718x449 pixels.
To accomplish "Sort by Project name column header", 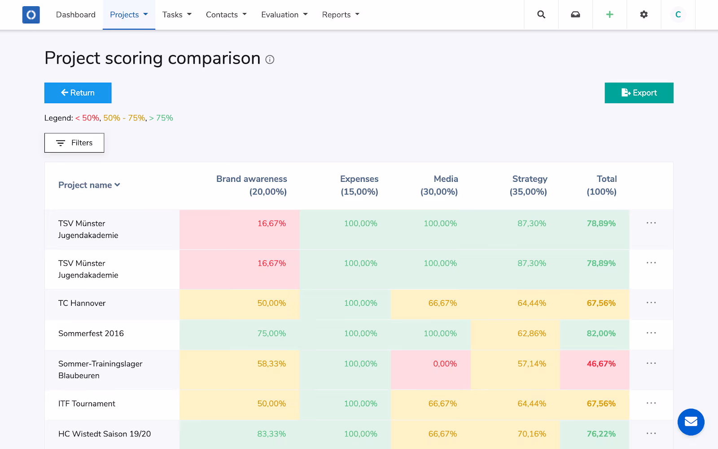I will [x=89, y=185].
